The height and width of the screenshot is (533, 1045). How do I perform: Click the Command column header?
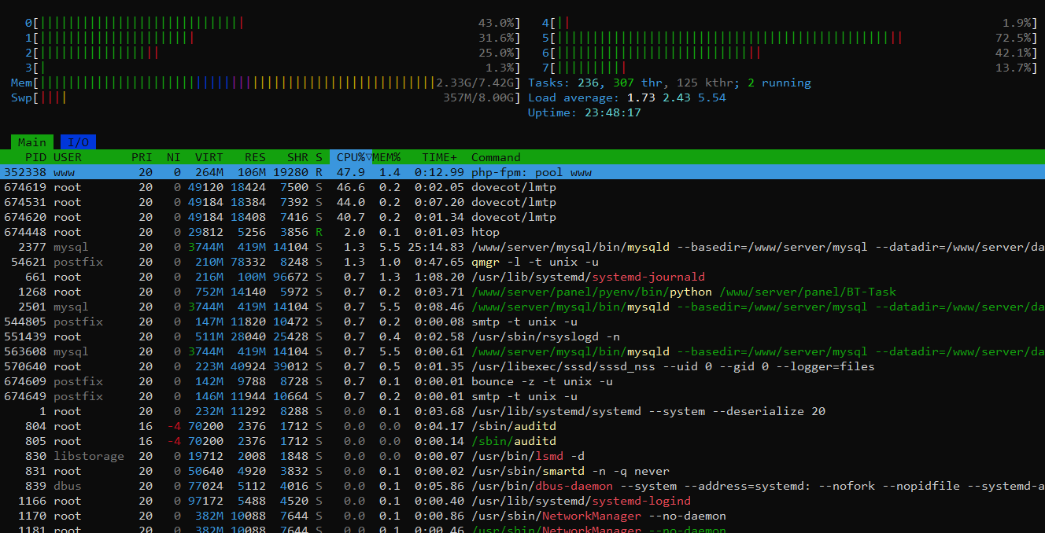coord(496,157)
